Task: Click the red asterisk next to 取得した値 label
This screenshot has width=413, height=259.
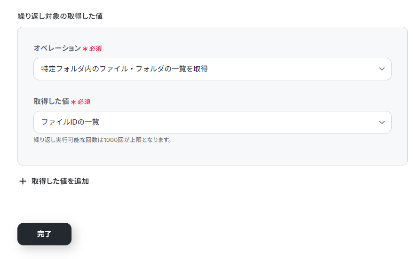Action: point(73,102)
